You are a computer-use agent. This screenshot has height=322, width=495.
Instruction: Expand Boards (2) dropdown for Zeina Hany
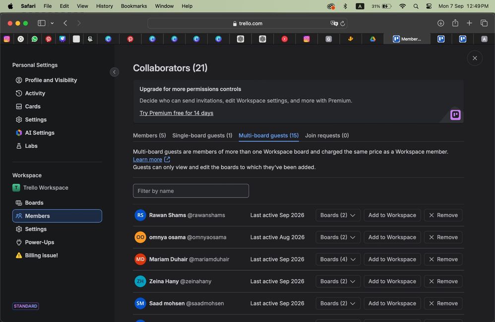coord(338,281)
